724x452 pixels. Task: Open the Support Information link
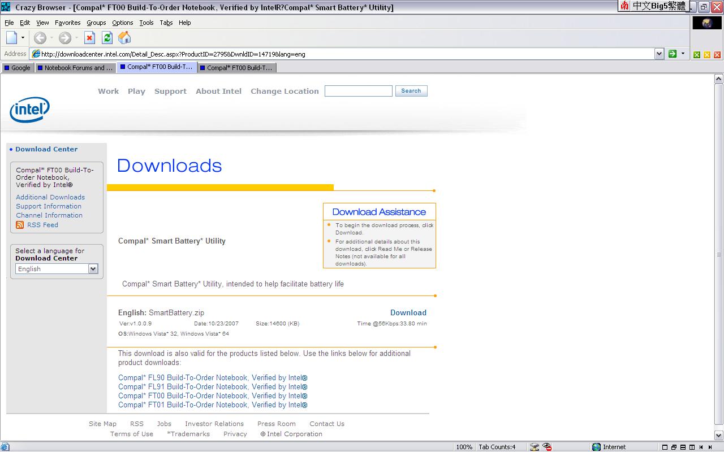[x=49, y=206]
